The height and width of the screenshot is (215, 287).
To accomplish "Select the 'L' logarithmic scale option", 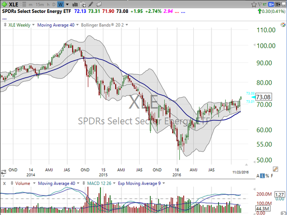I will pos(263,176).
